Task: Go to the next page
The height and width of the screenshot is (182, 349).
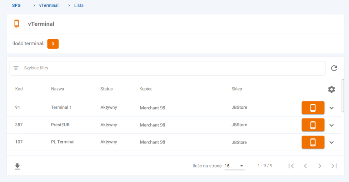Action: tap(320, 166)
